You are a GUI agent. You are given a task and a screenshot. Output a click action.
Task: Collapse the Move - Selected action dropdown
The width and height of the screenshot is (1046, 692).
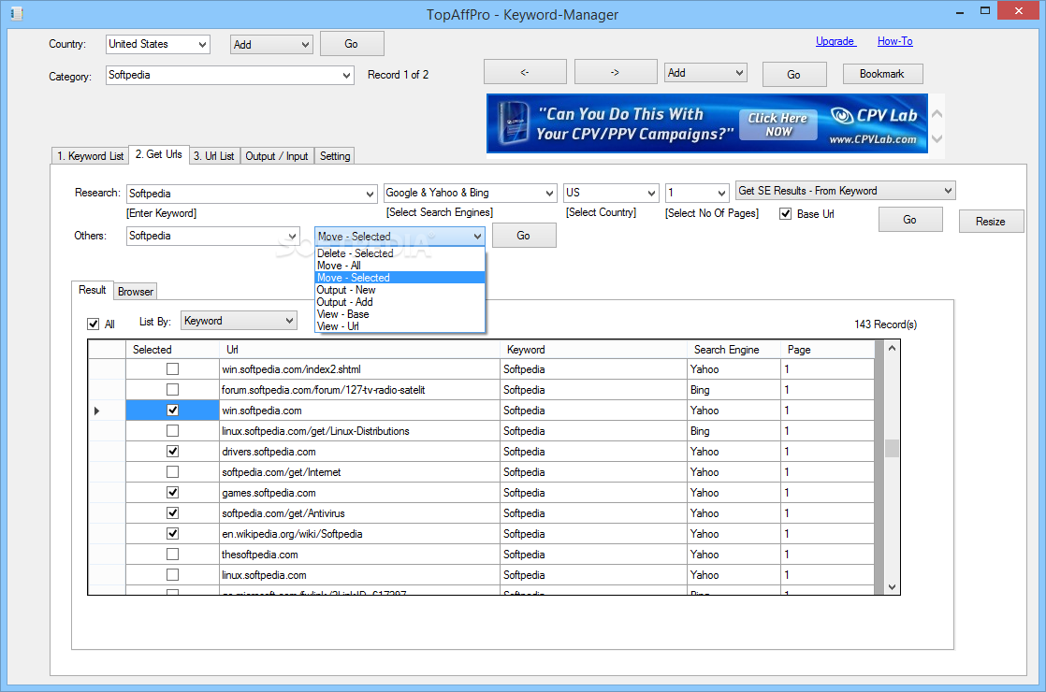point(400,236)
